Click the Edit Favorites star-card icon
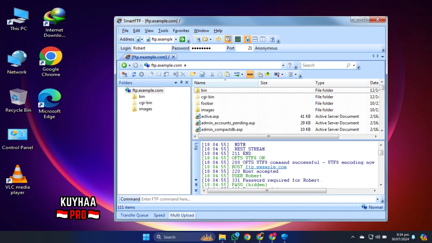Screen dimensions: 432x243 [x=260, y=74]
